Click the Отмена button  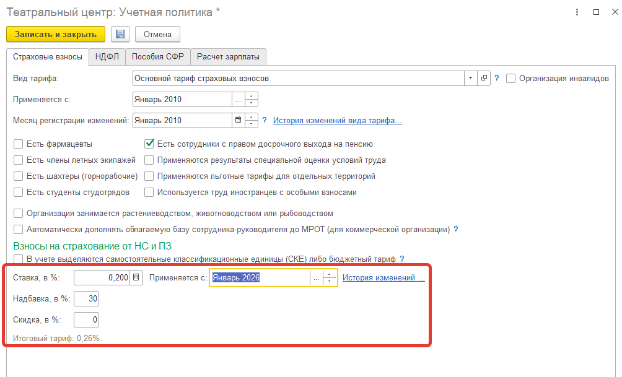[157, 34]
